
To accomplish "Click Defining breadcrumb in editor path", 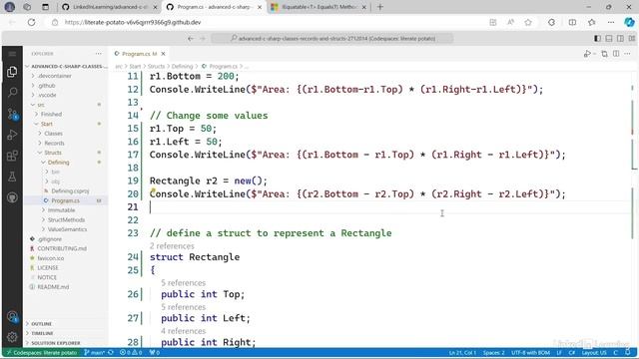I will pyautogui.click(x=182, y=67).
